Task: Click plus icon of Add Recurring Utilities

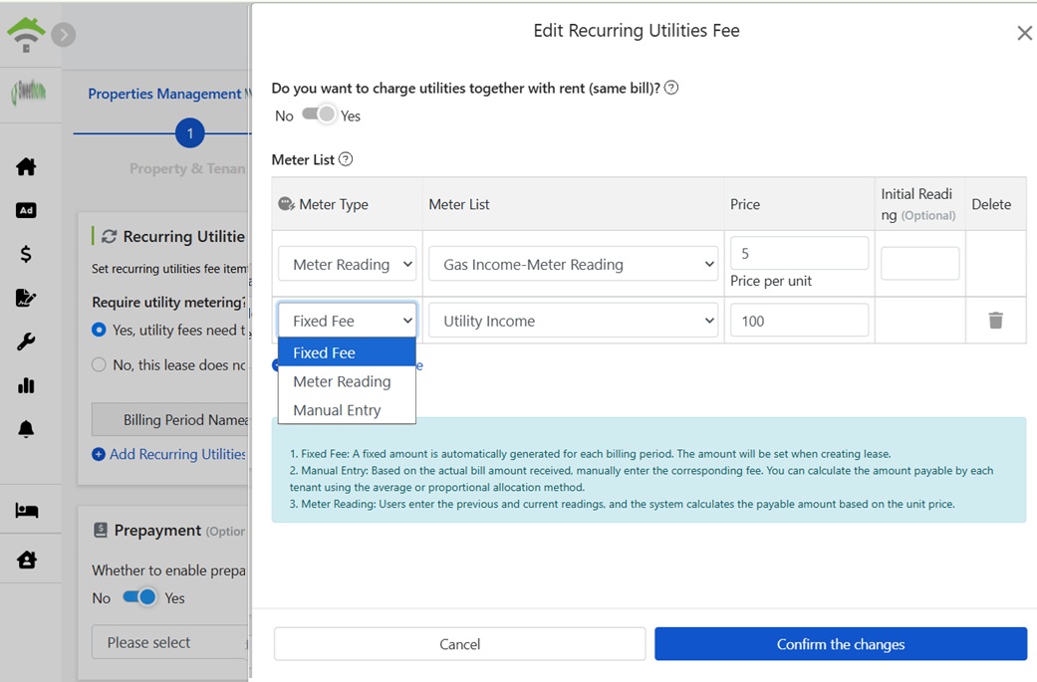Action: pos(99,454)
